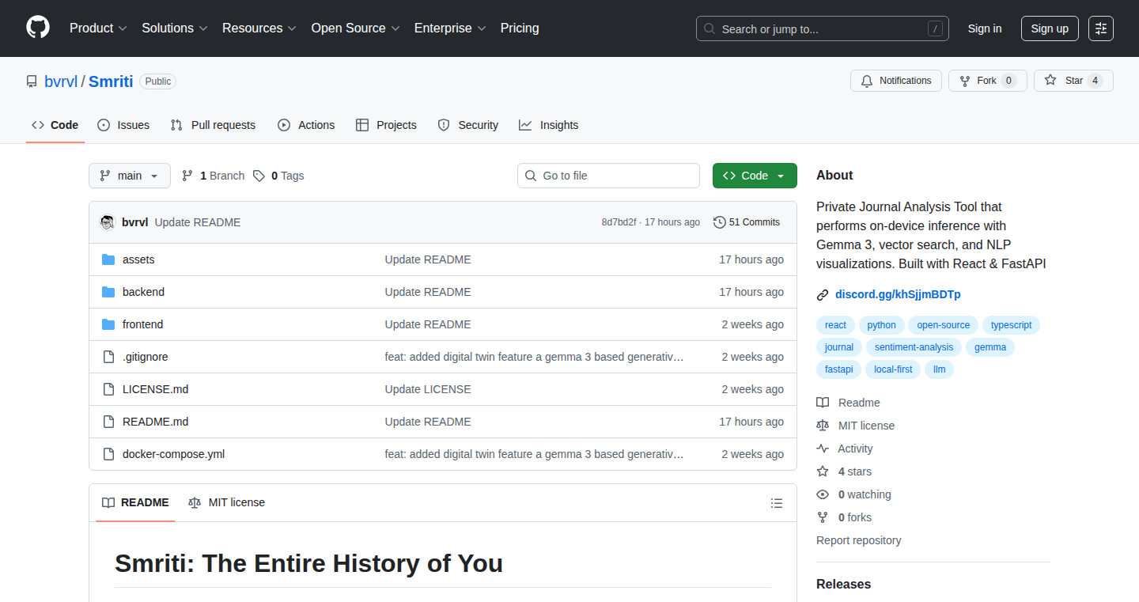
Task: Click the star icon to star repository
Action: tap(1050, 81)
